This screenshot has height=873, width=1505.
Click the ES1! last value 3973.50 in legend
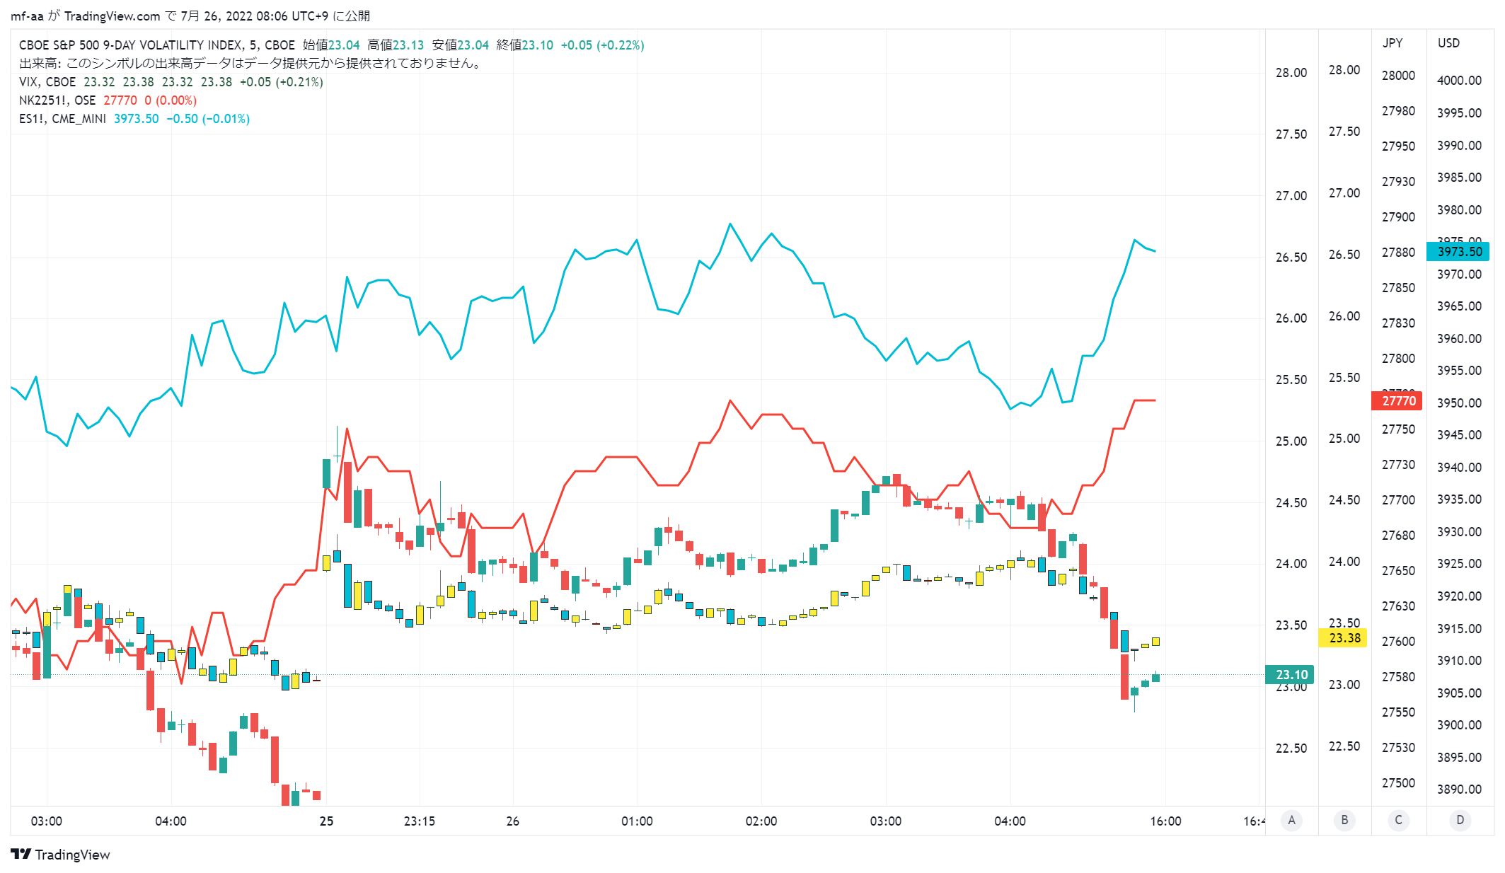[137, 119]
